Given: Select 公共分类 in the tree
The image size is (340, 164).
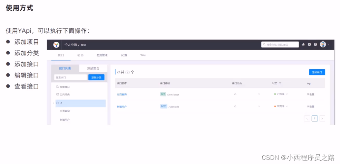Looking at the screenshot, I should (x=65, y=94).
